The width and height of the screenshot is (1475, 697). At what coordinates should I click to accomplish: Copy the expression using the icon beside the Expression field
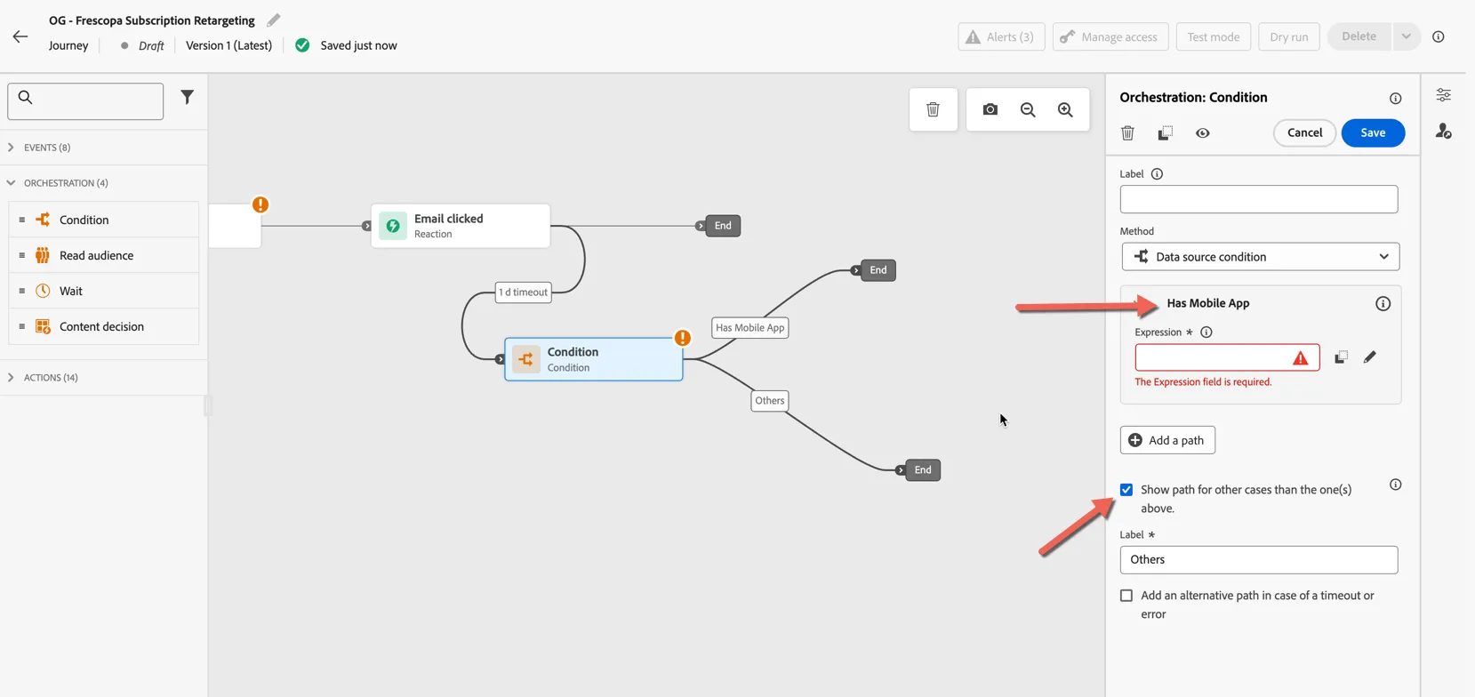click(x=1341, y=357)
